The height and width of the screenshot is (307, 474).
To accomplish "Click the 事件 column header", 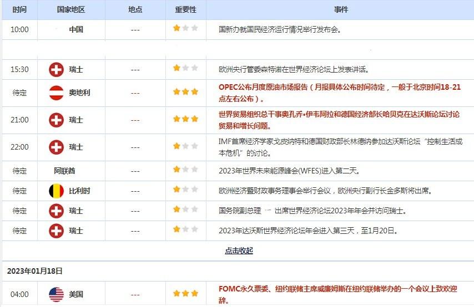I will (x=340, y=10).
